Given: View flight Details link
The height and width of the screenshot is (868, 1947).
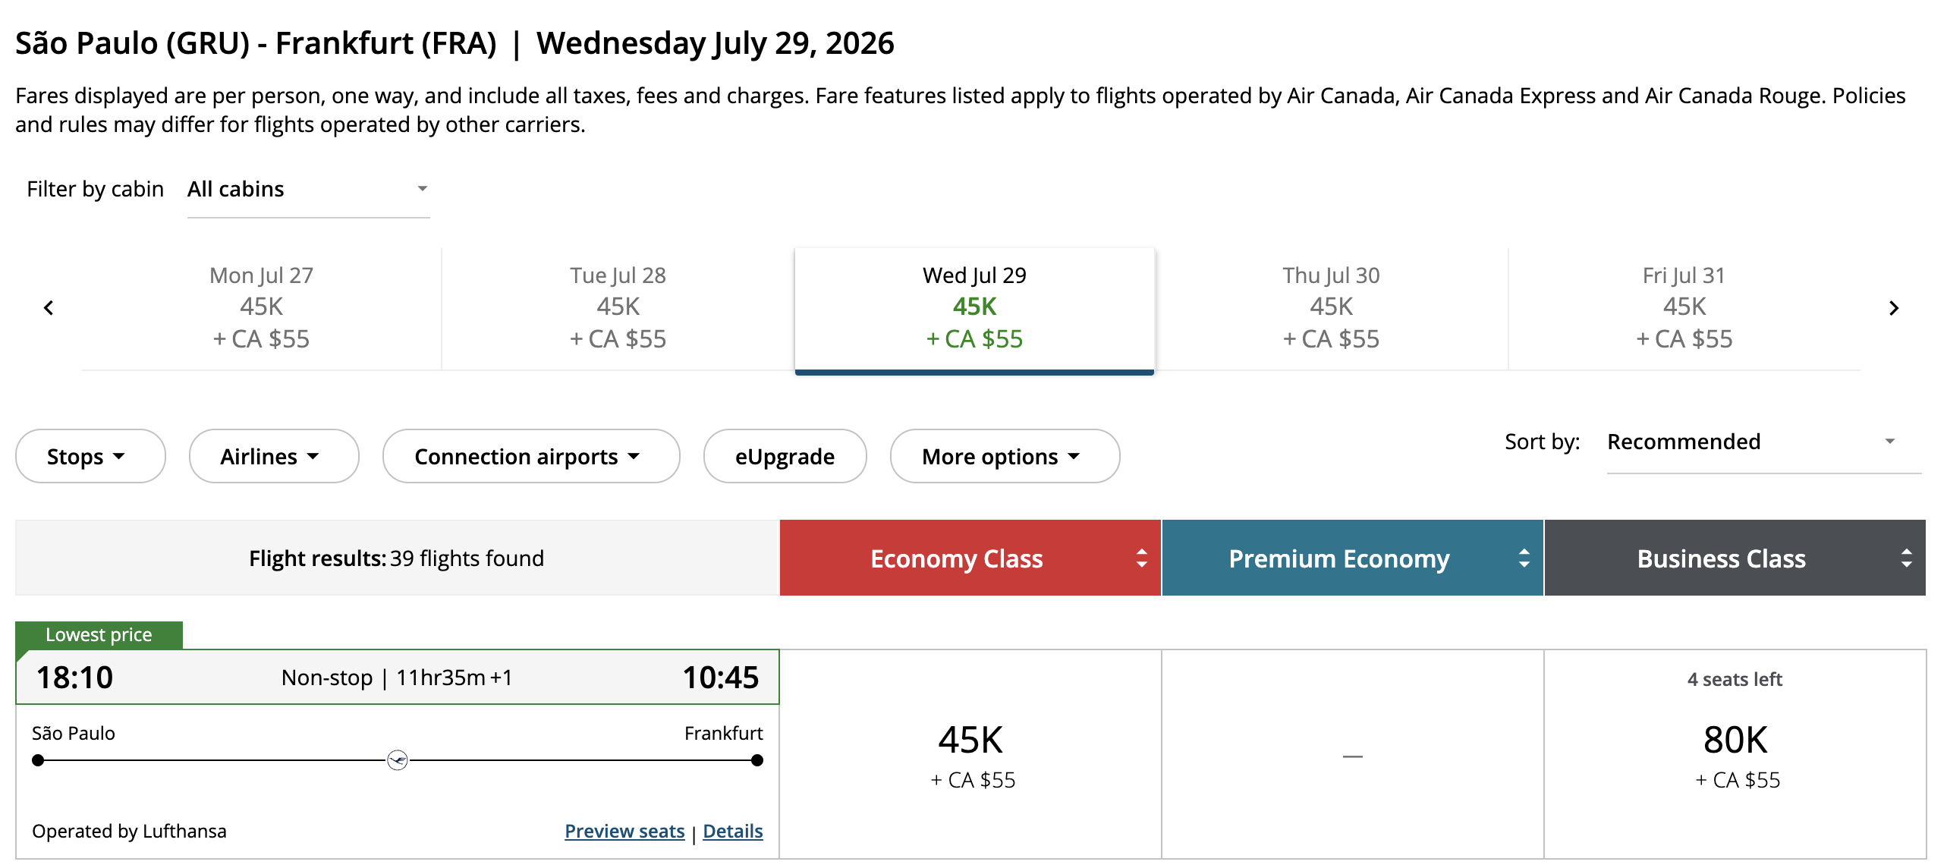Looking at the screenshot, I should [x=732, y=832].
